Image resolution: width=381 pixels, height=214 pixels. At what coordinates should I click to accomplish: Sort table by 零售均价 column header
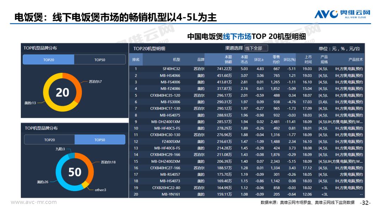coord(276,59)
